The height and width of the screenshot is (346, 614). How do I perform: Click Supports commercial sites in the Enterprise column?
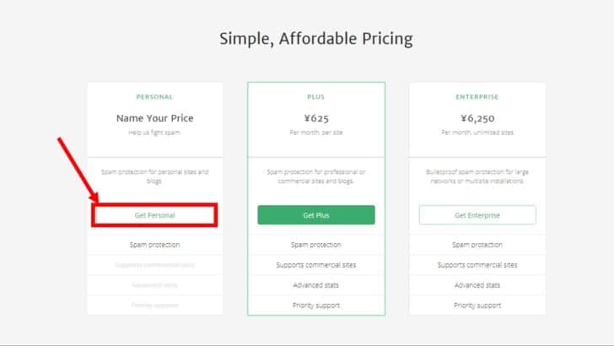[477, 265]
